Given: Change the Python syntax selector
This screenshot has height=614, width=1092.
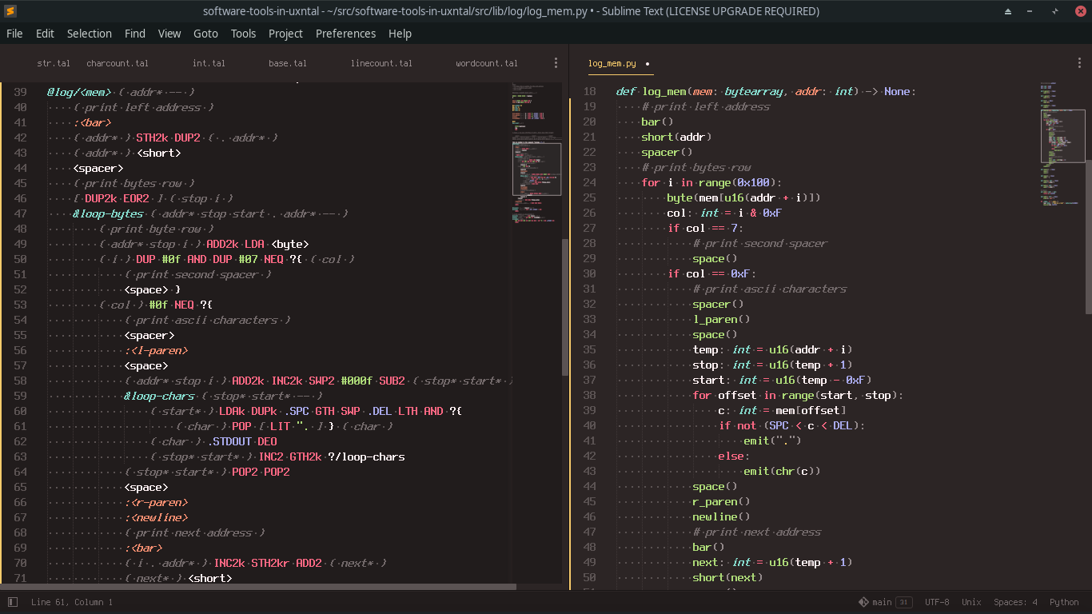Looking at the screenshot, I should [1064, 602].
